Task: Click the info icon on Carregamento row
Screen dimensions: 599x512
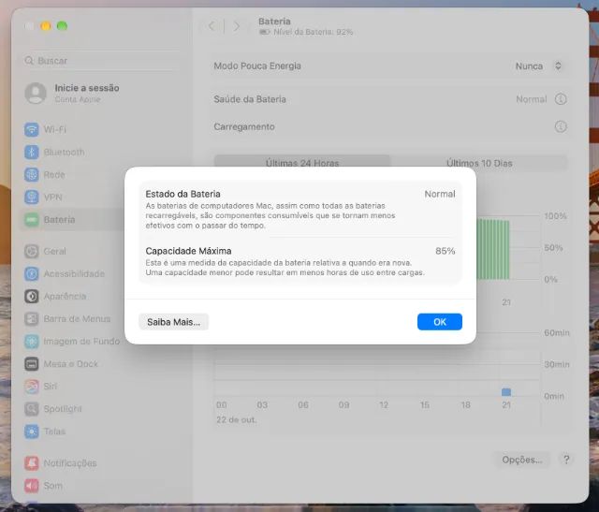Action: 561,126
